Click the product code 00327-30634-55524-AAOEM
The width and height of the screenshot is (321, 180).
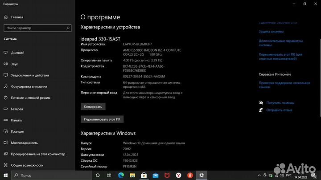(x=144, y=76)
